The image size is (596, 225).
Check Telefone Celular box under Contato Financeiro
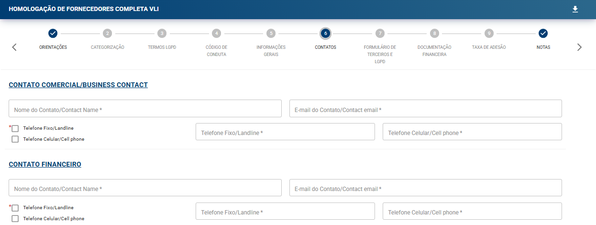15,219
